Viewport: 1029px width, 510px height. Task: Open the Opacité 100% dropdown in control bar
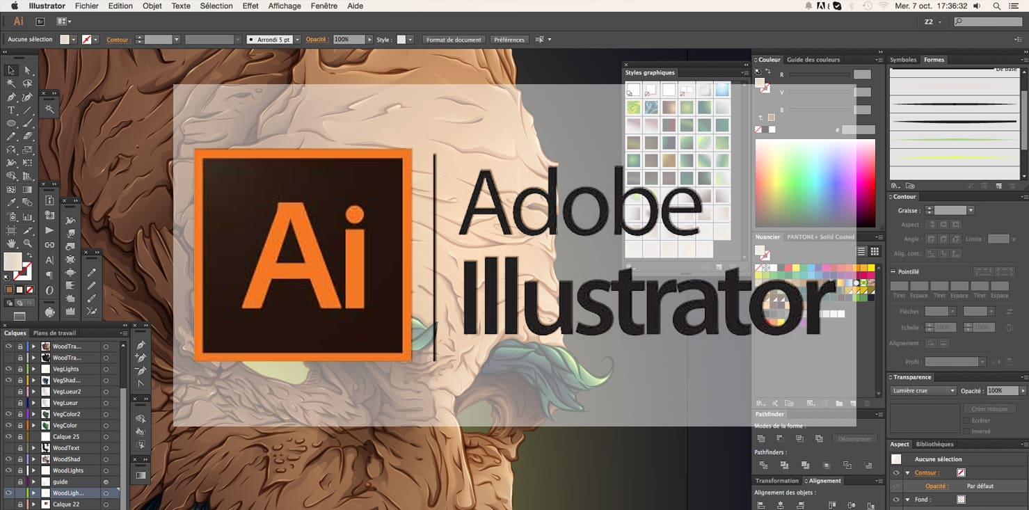pos(371,40)
